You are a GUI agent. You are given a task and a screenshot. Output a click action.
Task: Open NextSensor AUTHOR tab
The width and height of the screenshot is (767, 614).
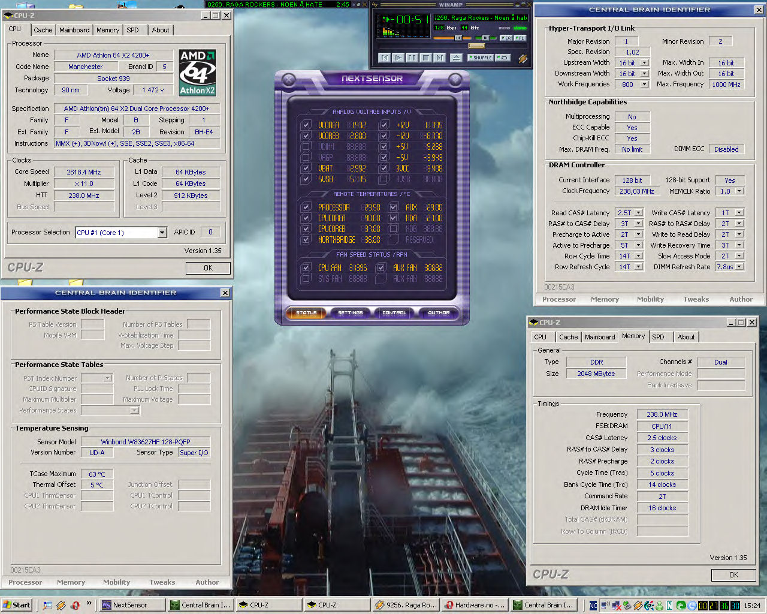(x=439, y=312)
